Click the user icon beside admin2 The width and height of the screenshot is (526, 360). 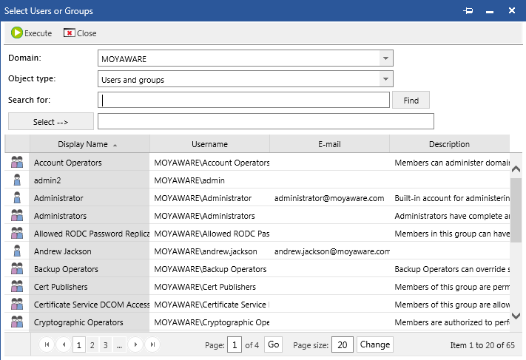point(17,180)
